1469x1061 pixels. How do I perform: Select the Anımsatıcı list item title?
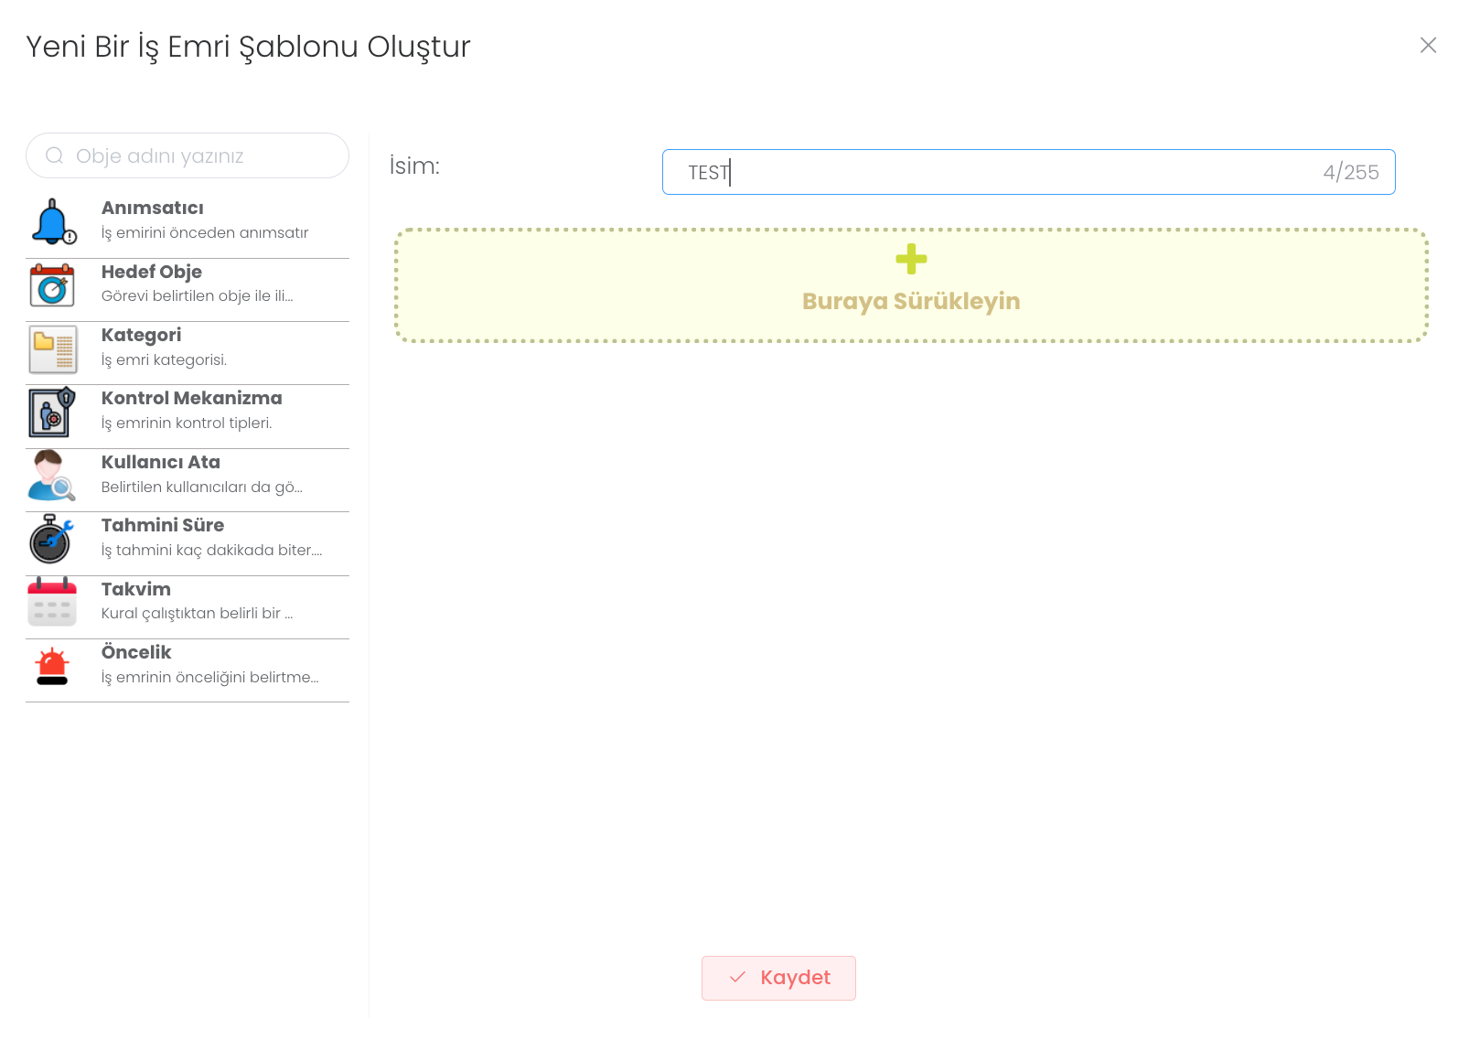click(x=153, y=209)
